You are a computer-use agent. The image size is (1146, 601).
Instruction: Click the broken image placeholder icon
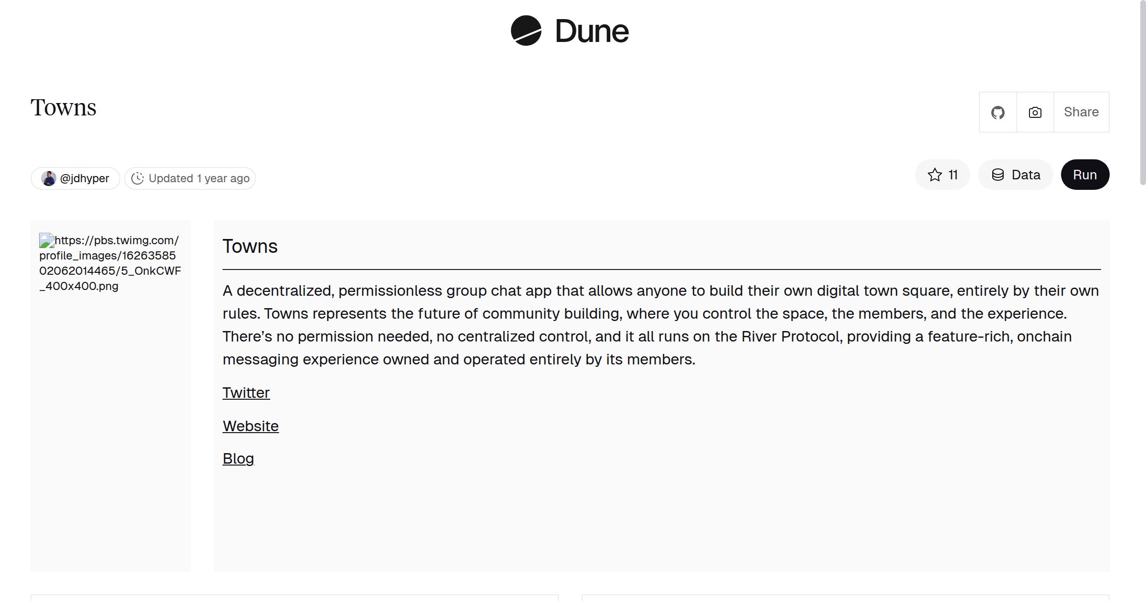[x=46, y=240]
